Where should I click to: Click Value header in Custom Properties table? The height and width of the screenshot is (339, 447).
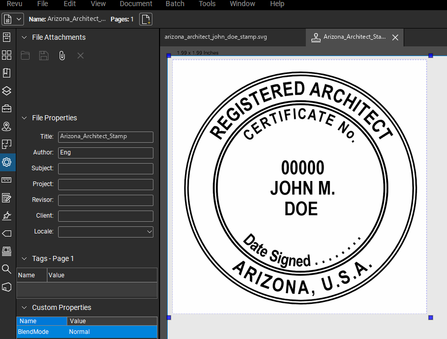point(112,321)
